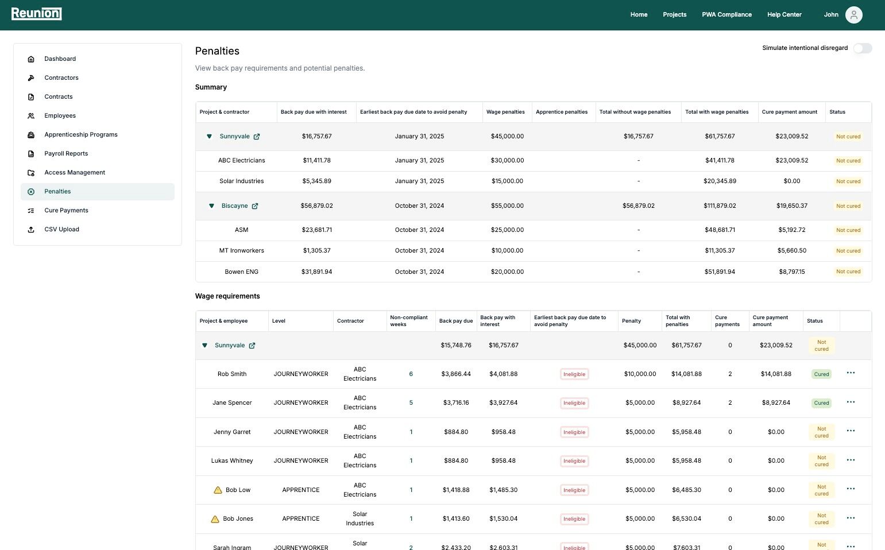The width and height of the screenshot is (885, 550).
Task: Select Cure Payments in the sidebar
Action: [x=98, y=211]
